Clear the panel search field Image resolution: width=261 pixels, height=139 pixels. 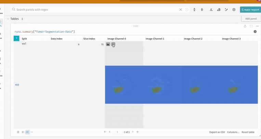pos(181,10)
